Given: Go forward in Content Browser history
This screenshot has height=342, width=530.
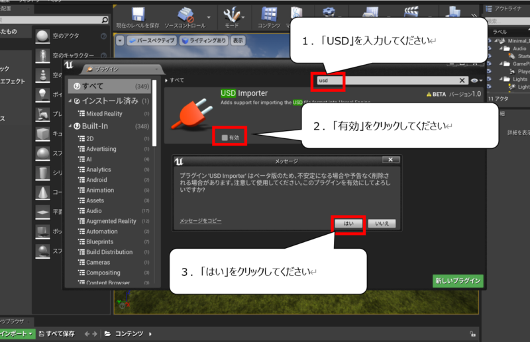Looking at the screenshot, I should [95, 334].
